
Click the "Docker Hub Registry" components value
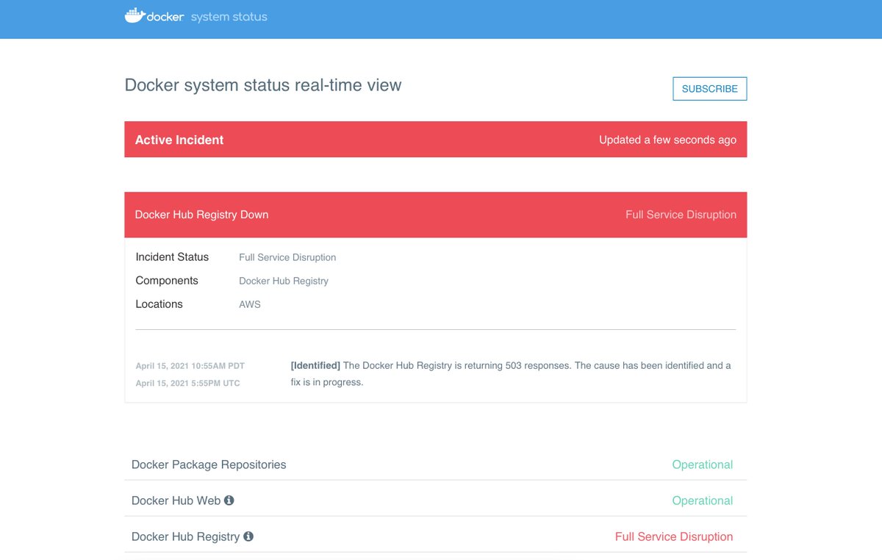284,281
